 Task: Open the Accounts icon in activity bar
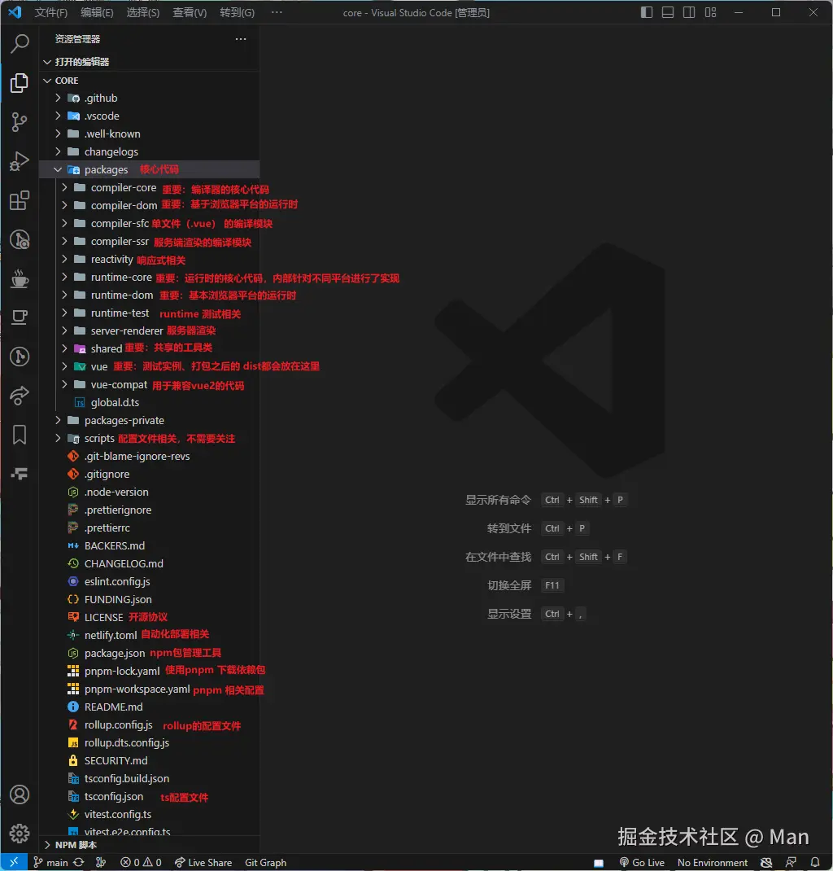click(x=20, y=795)
